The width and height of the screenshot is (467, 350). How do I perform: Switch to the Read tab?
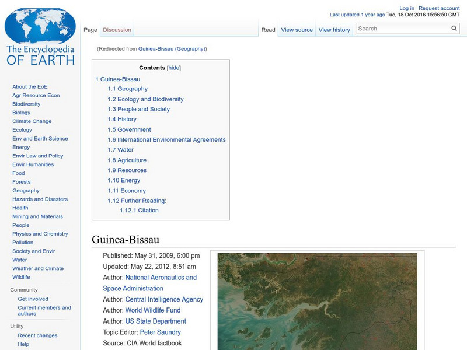(268, 30)
